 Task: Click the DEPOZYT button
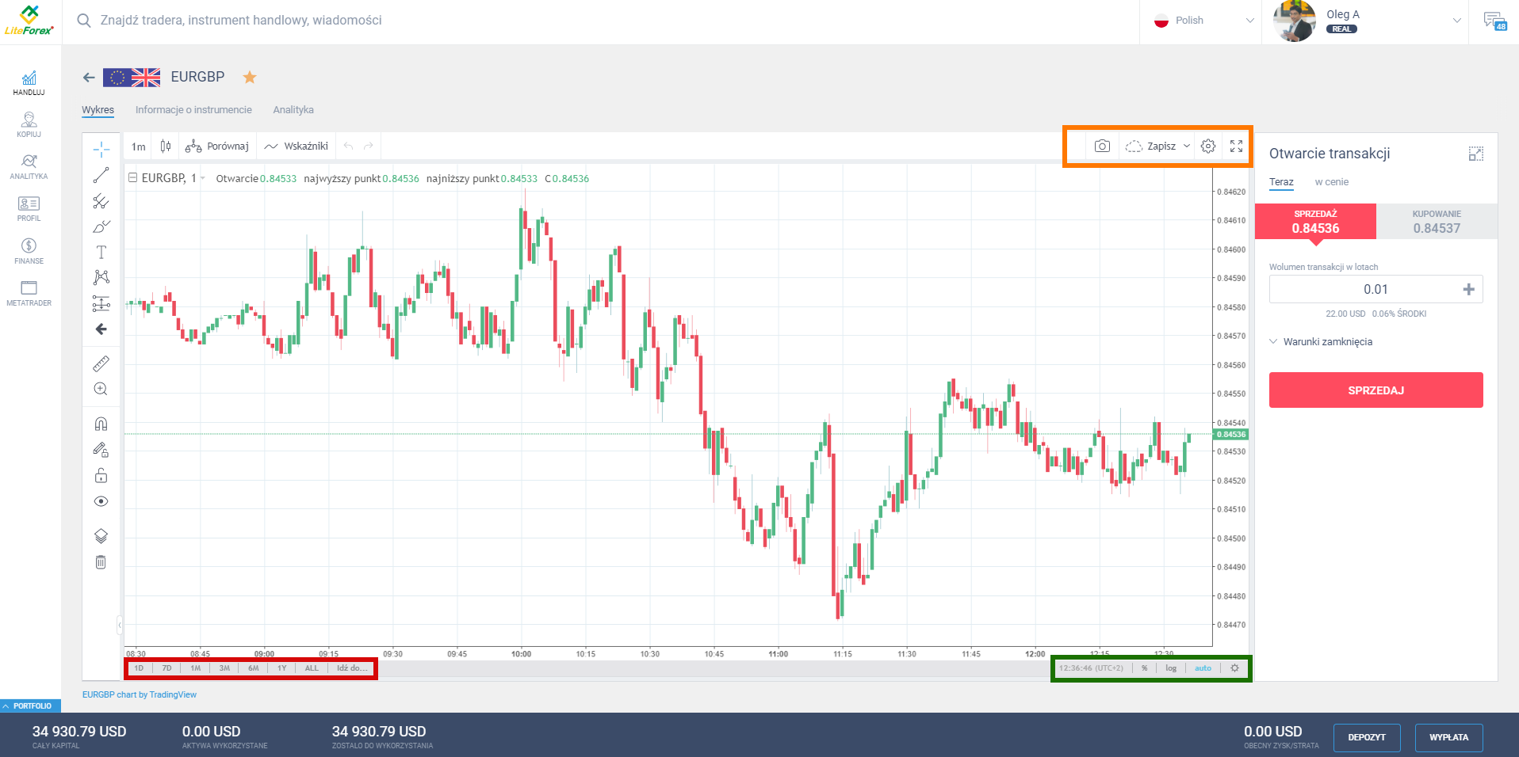pyautogui.click(x=1366, y=737)
